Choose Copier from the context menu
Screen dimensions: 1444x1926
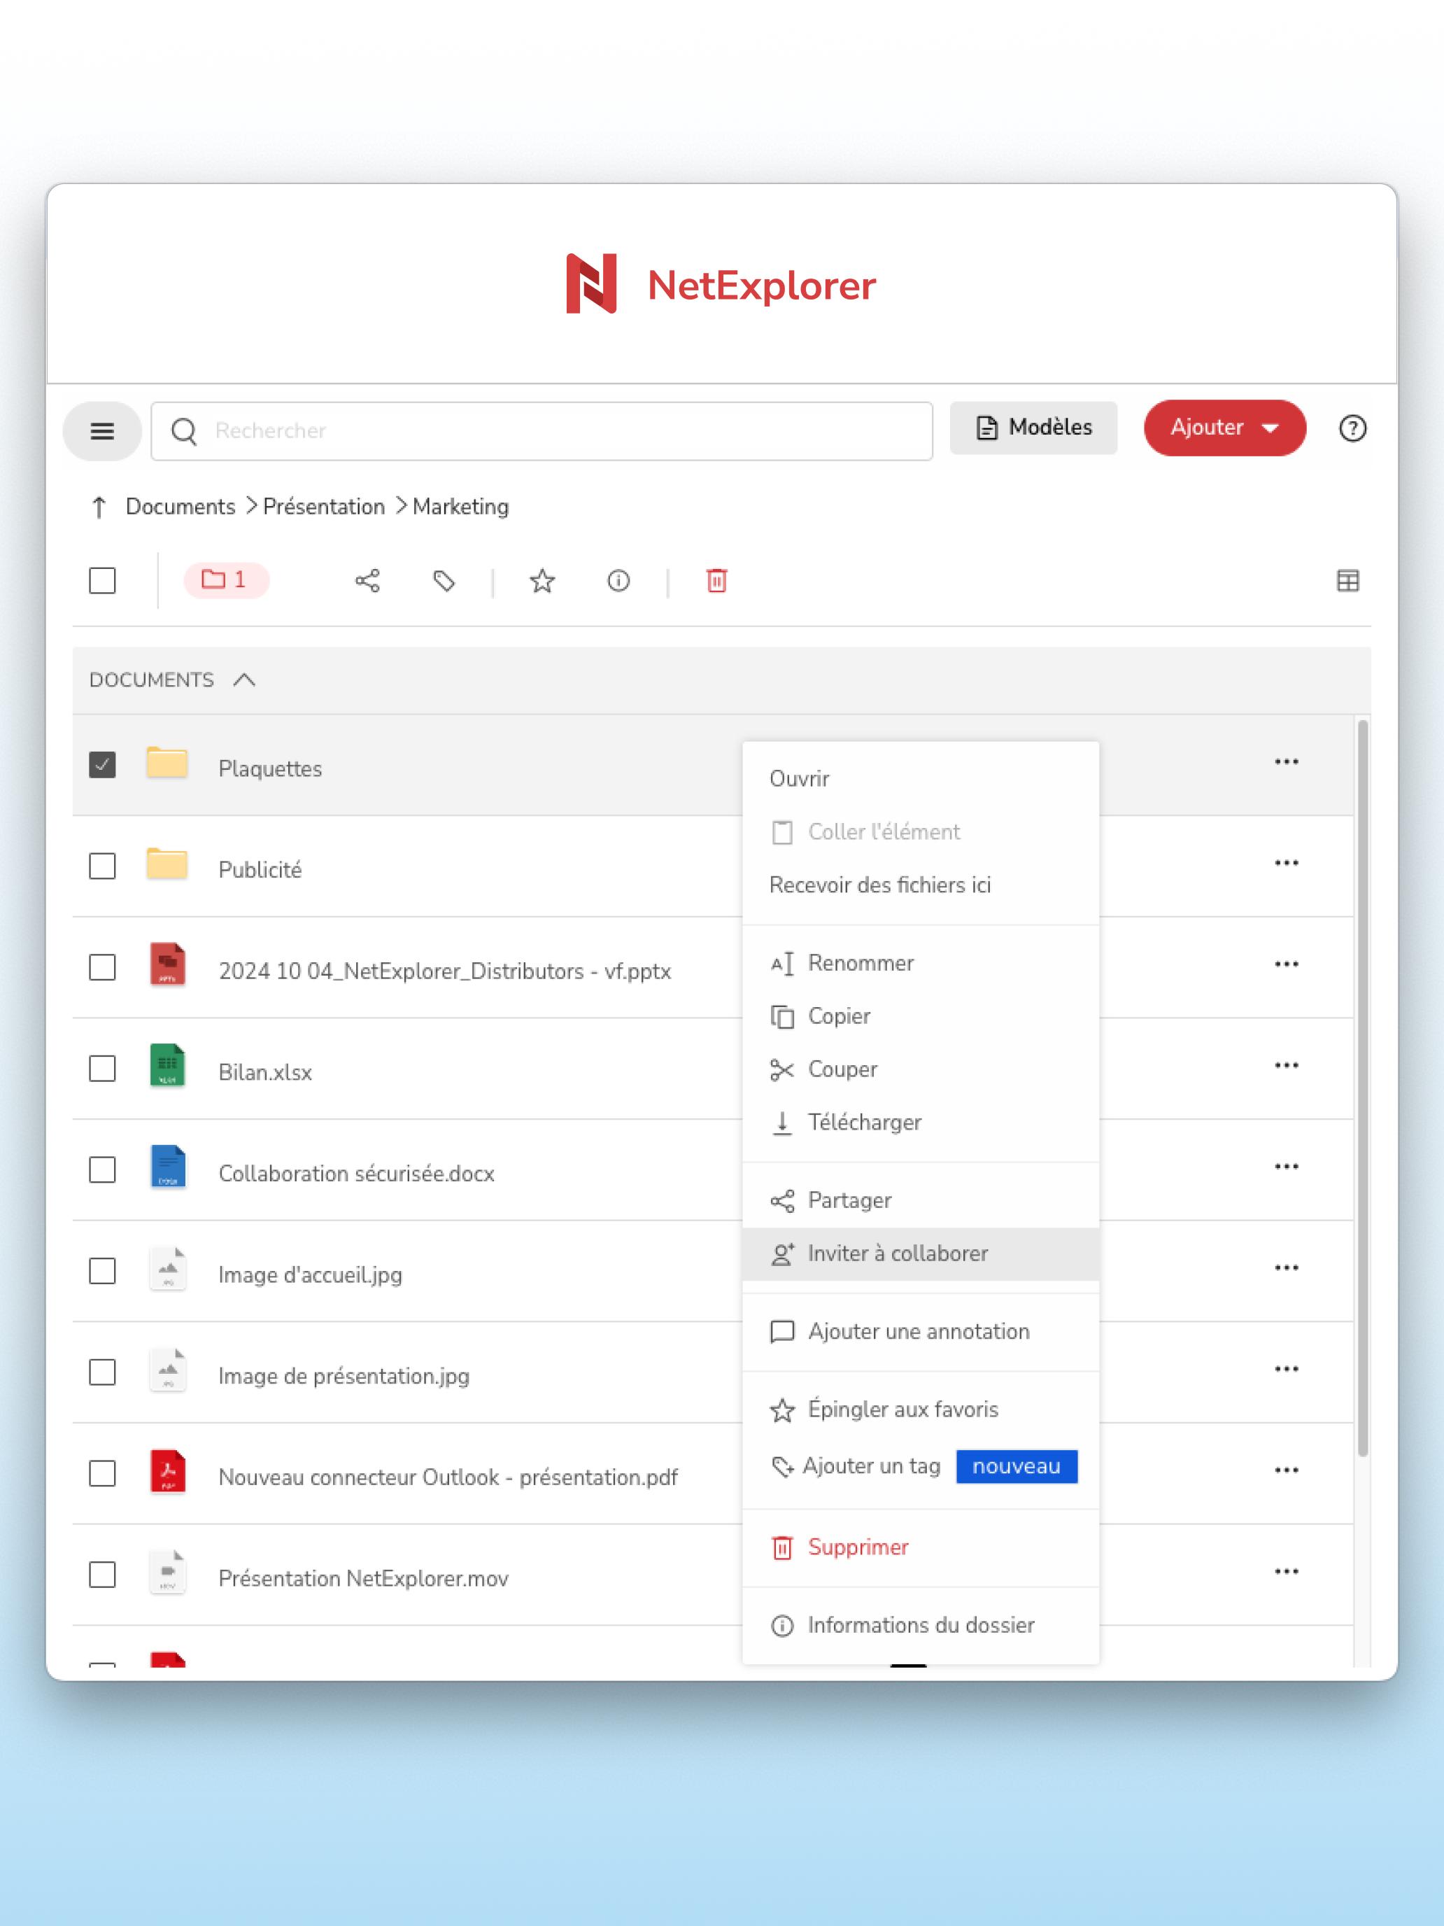(921, 1016)
